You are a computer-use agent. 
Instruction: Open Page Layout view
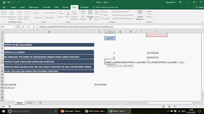pyautogui.click(x=20, y=16)
